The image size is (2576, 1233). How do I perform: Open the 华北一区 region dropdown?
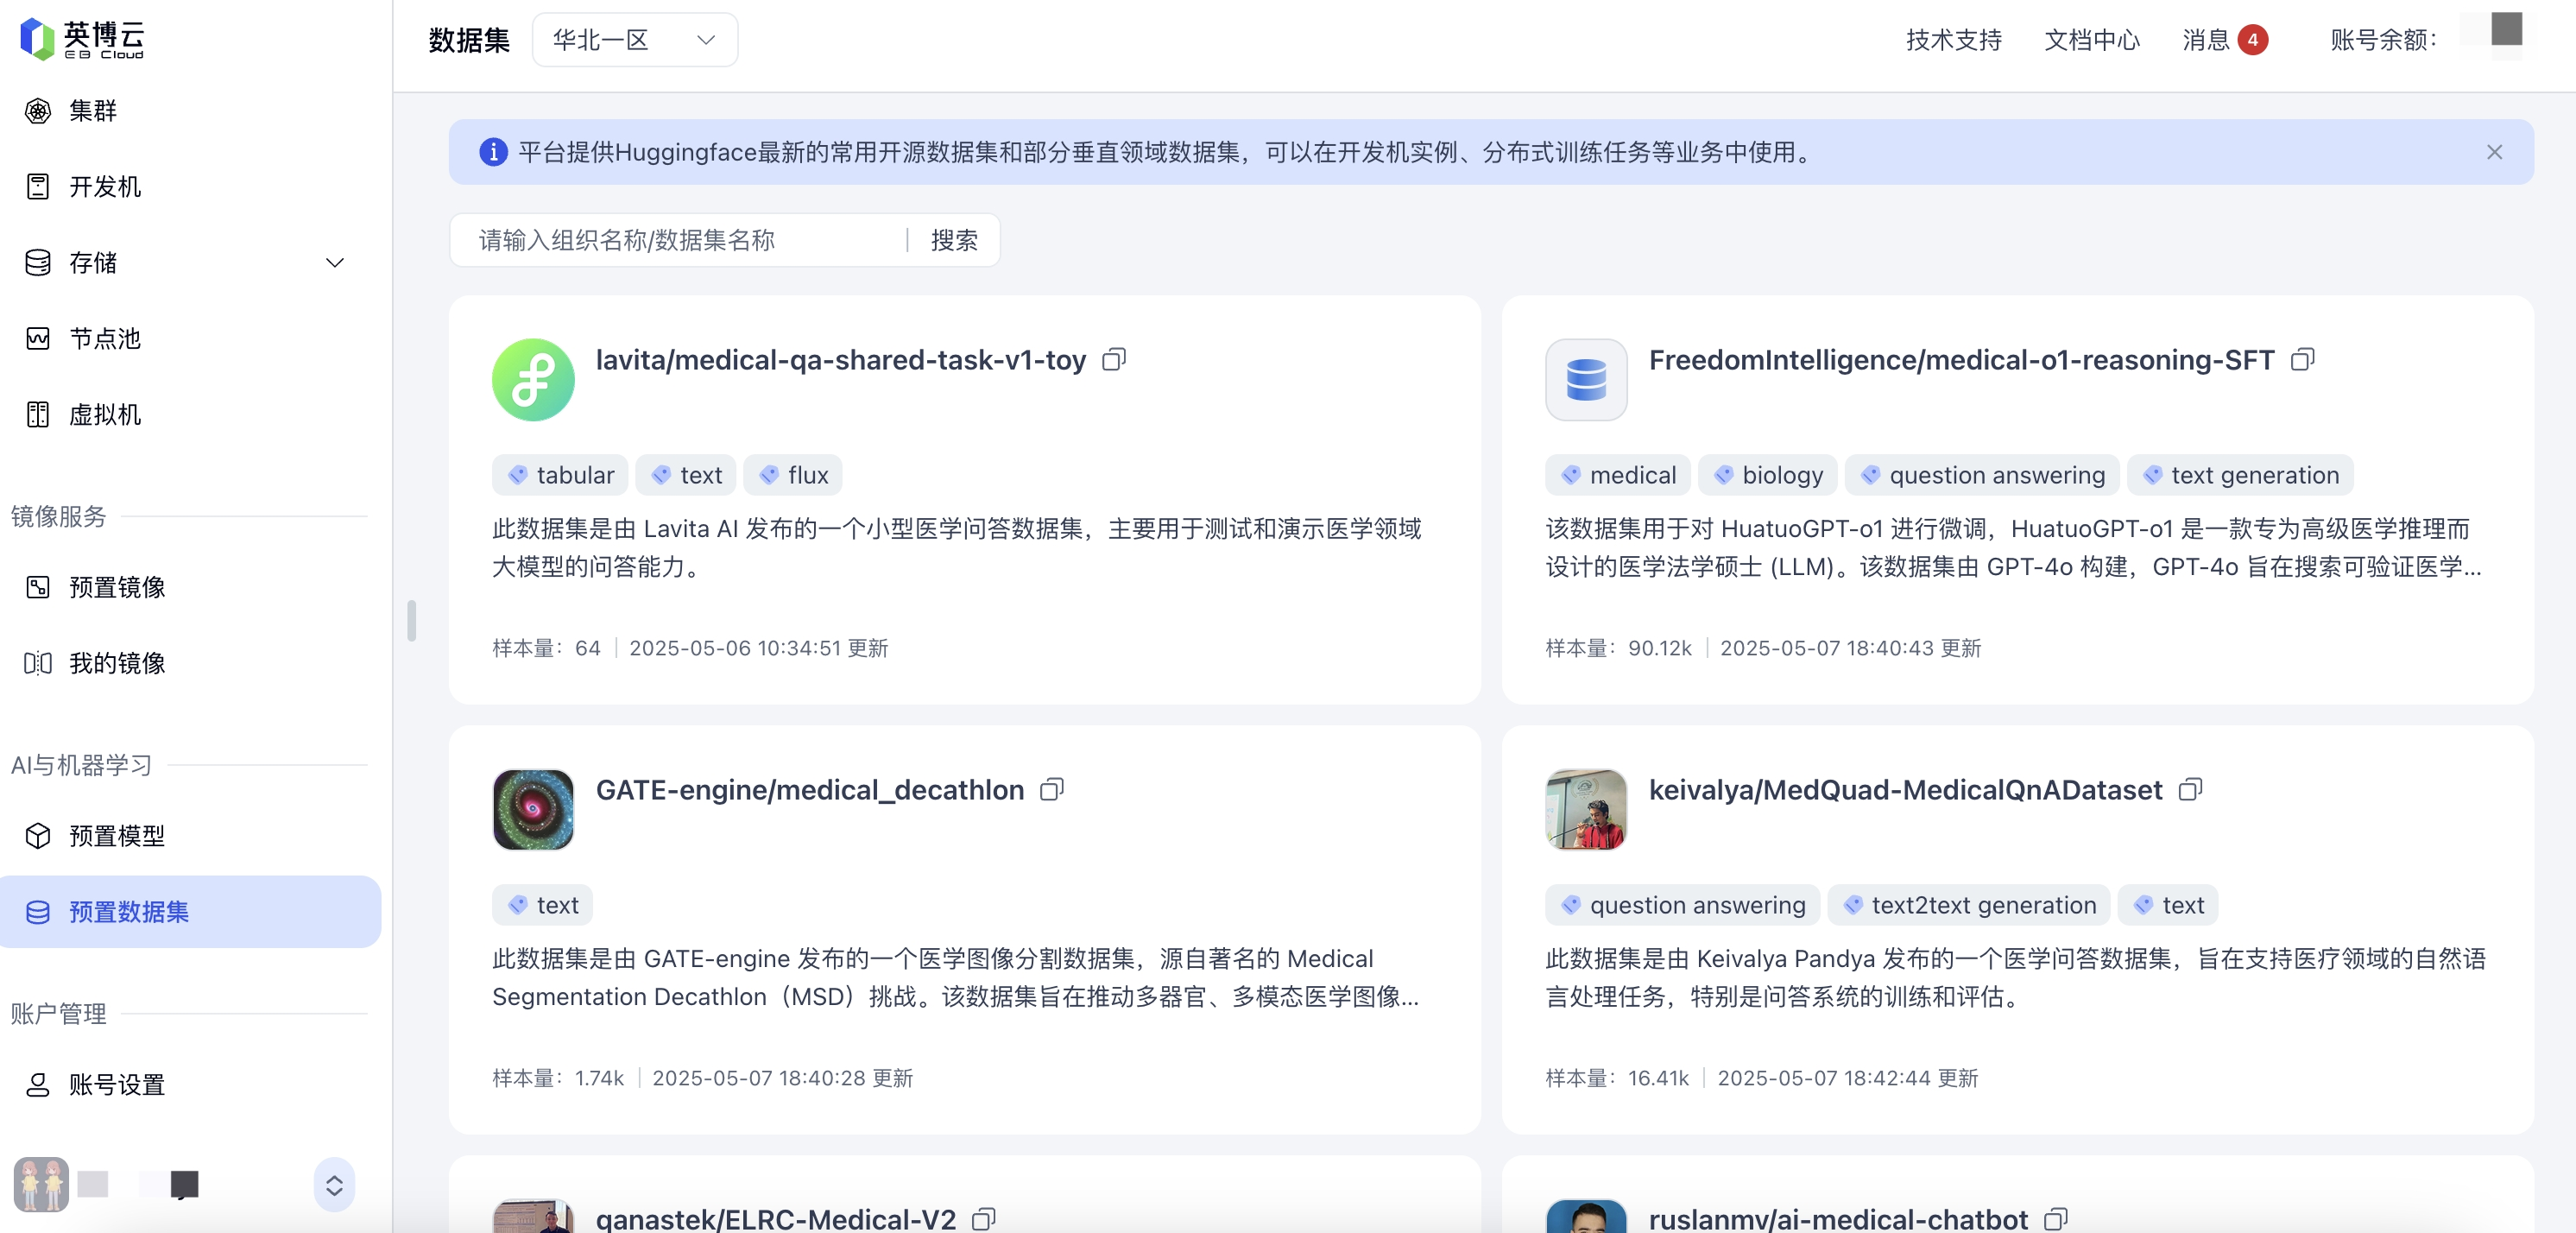point(634,40)
